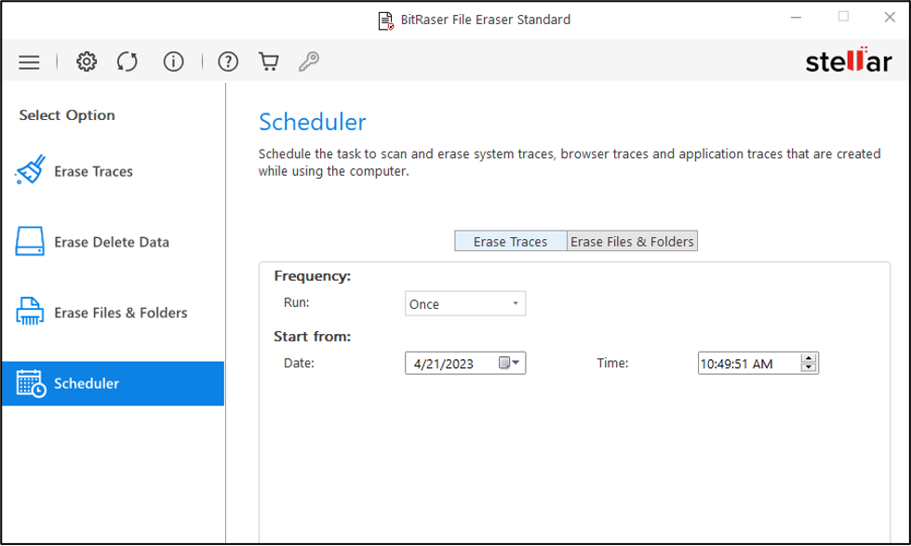The image size is (911, 546).
Task: Switch to Erase Files & Folders tab
Action: 632,242
